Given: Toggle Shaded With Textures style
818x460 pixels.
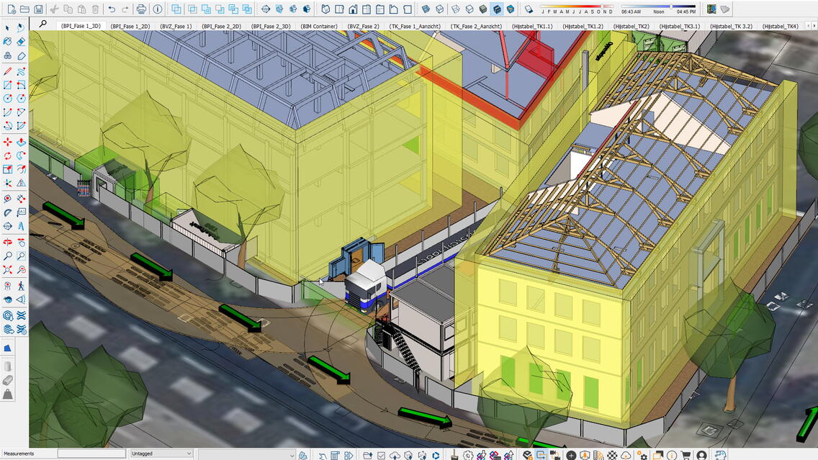Looking at the screenshot, I should pyautogui.click(x=497, y=9).
